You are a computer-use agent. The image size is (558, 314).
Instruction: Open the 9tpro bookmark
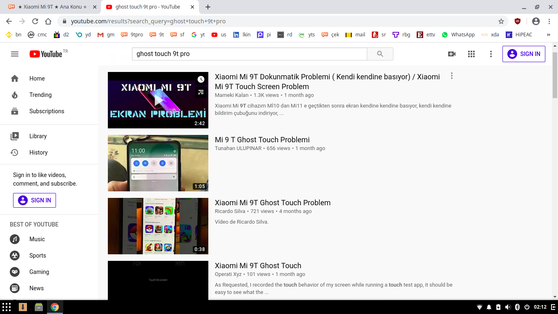click(x=132, y=35)
